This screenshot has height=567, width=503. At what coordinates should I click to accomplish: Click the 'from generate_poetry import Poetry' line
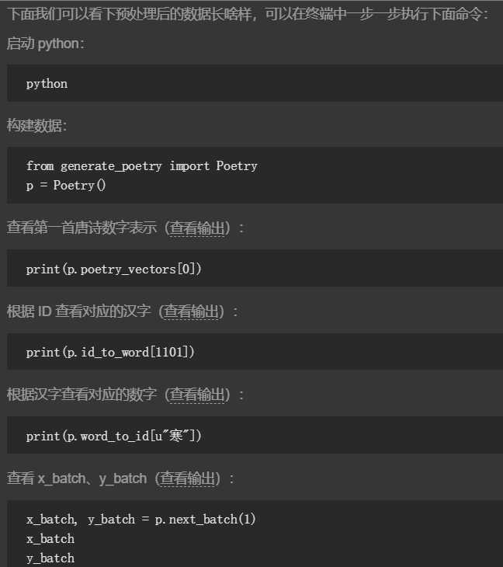(141, 166)
